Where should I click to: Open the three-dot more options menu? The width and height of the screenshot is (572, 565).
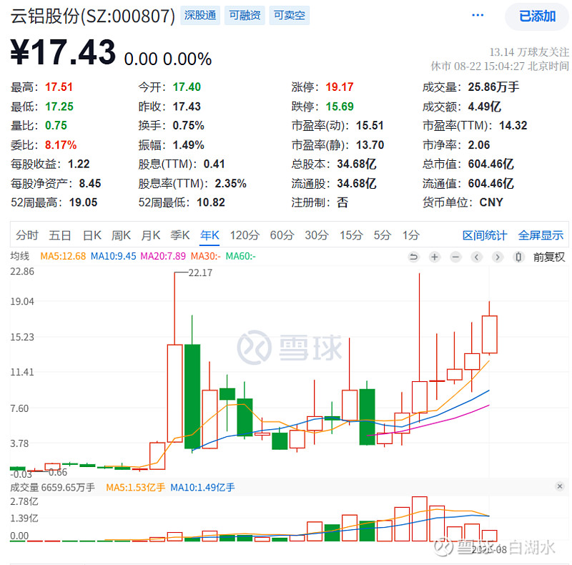[478, 15]
